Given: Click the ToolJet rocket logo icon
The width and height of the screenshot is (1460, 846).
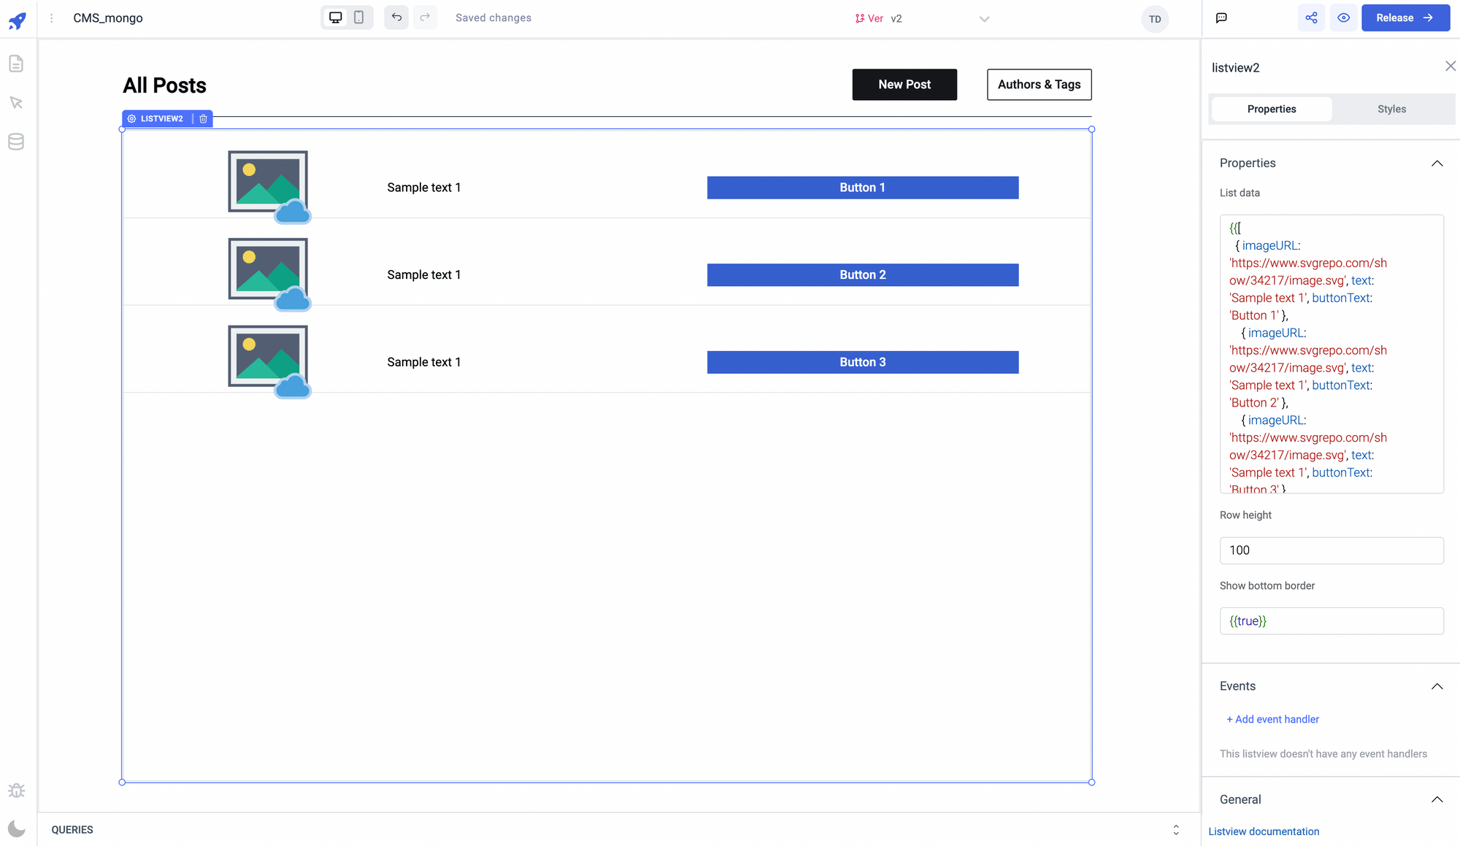Looking at the screenshot, I should point(18,20).
